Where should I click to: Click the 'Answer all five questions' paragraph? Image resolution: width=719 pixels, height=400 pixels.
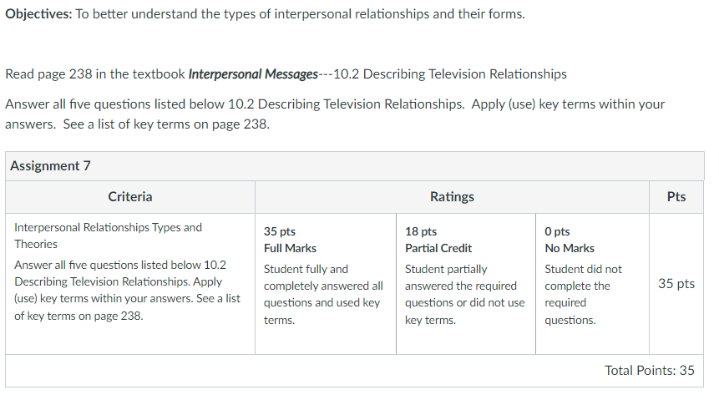(335, 114)
